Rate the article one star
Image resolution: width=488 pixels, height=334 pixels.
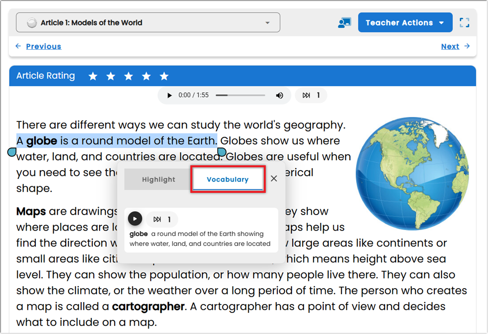tap(93, 76)
